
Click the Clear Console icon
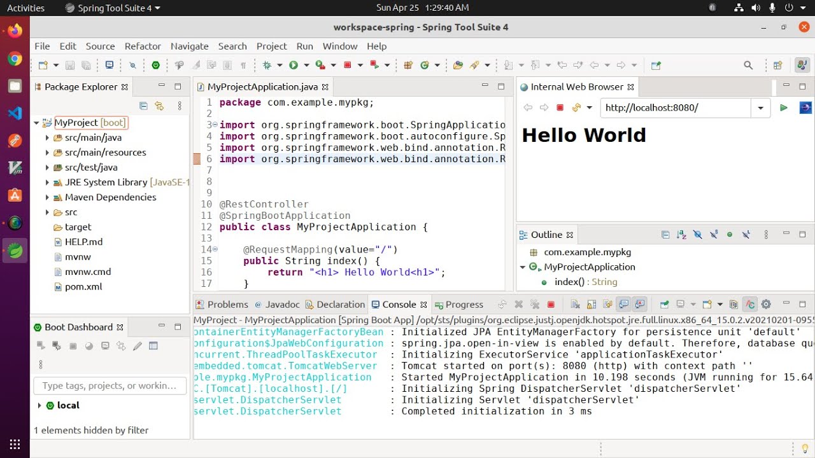tap(576, 305)
